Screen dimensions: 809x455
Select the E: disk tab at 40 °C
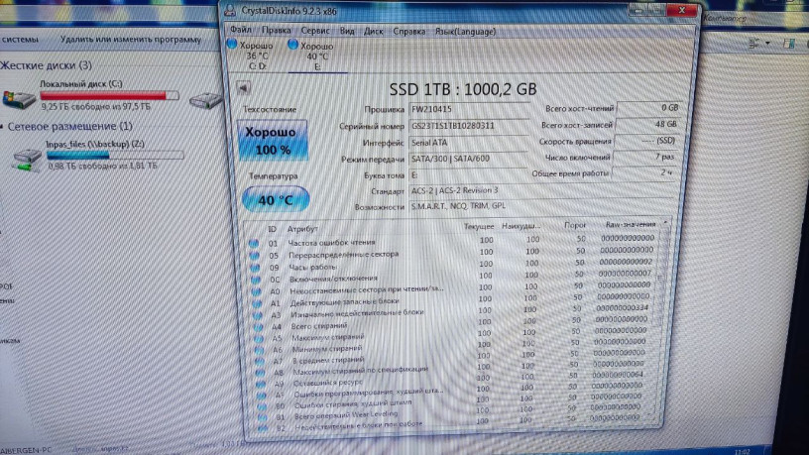click(315, 56)
